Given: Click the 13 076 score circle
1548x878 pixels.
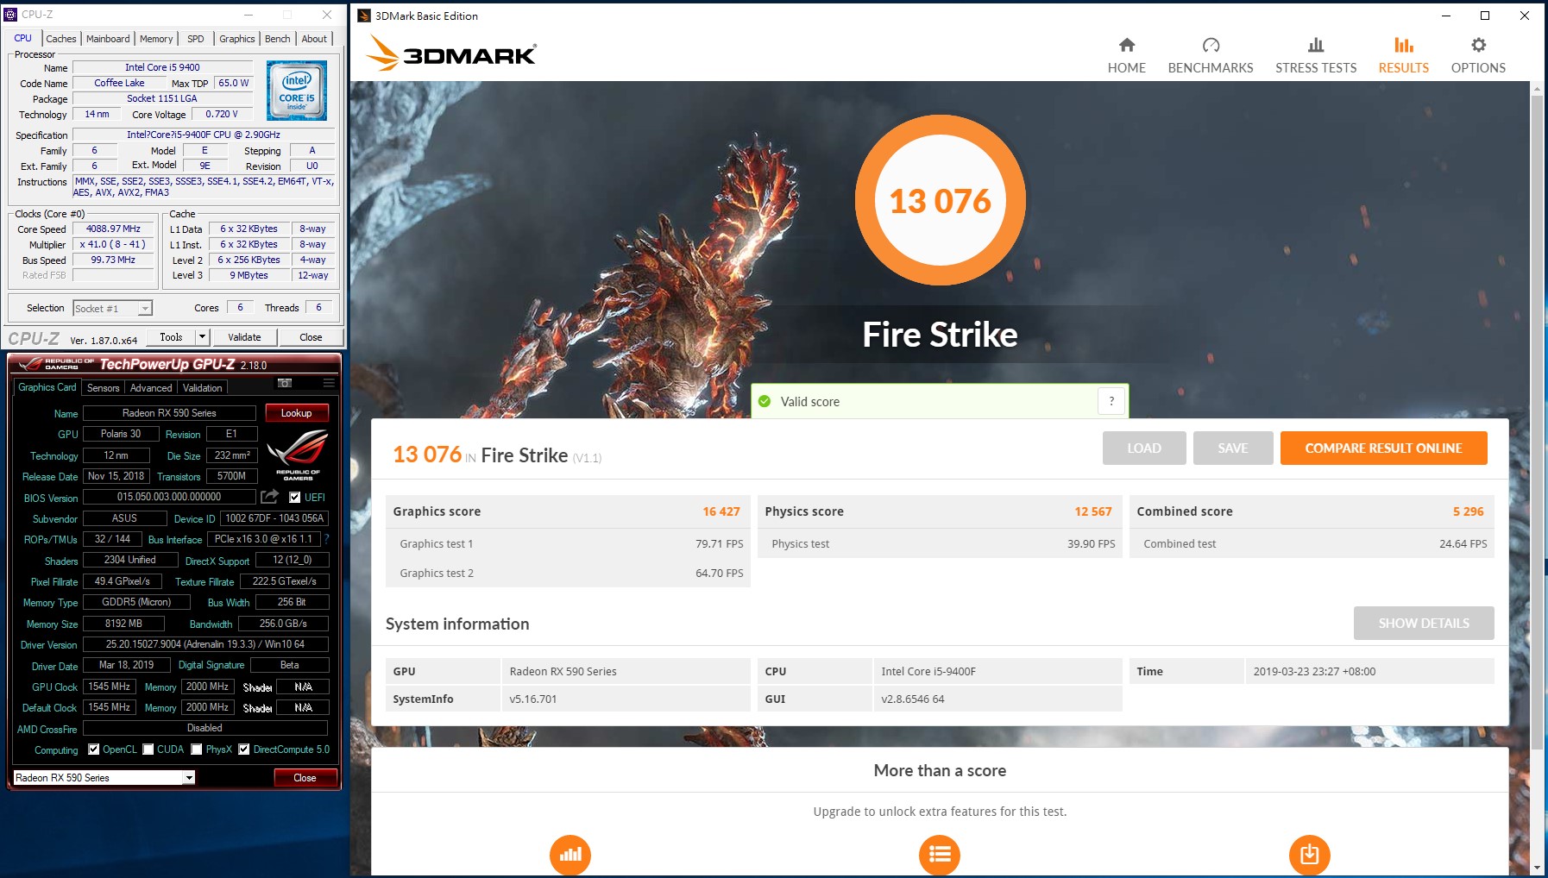Looking at the screenshot, I should point(941,200).
